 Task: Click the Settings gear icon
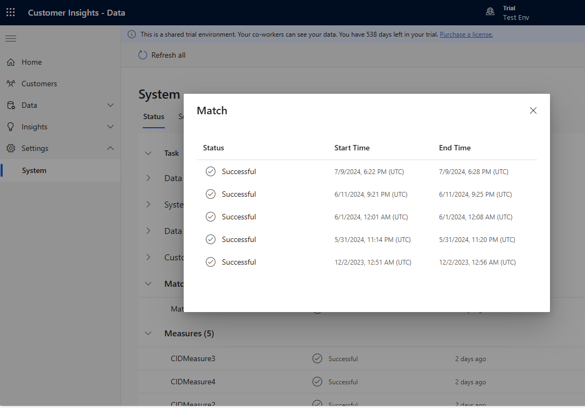[x=11, y=148]
